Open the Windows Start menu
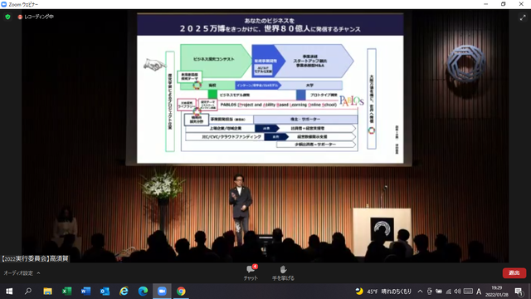Viewport: 531px width, 299px height. pyautogui.click(x=9, y=292)
